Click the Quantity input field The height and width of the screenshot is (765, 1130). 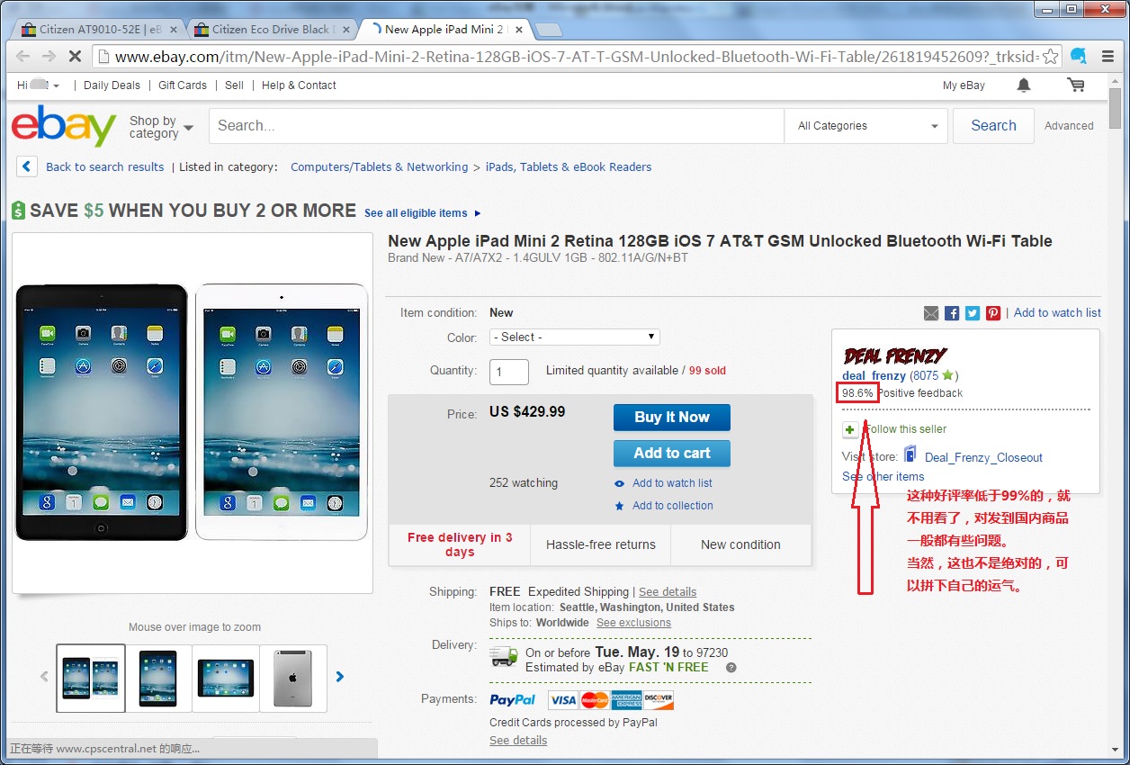[508, 372]
